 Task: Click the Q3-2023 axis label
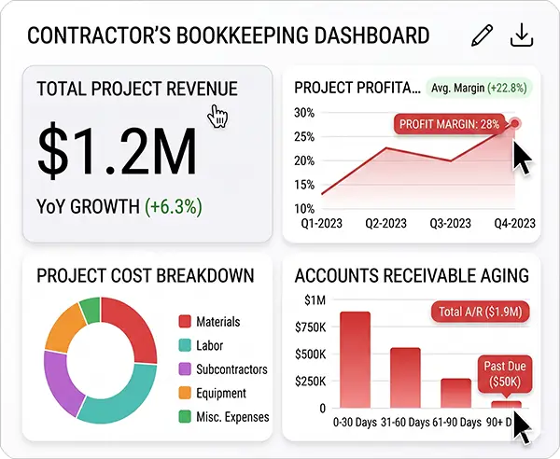(x=451, y=223)
